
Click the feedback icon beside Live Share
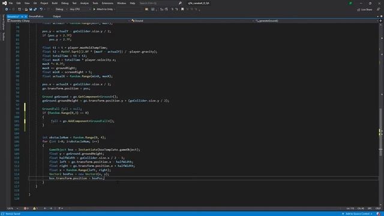[x=379, y=10]
